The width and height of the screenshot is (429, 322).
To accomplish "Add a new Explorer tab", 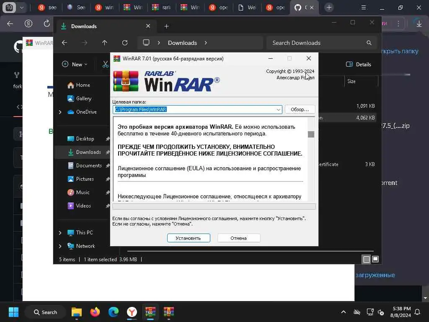I will point(166,26).
